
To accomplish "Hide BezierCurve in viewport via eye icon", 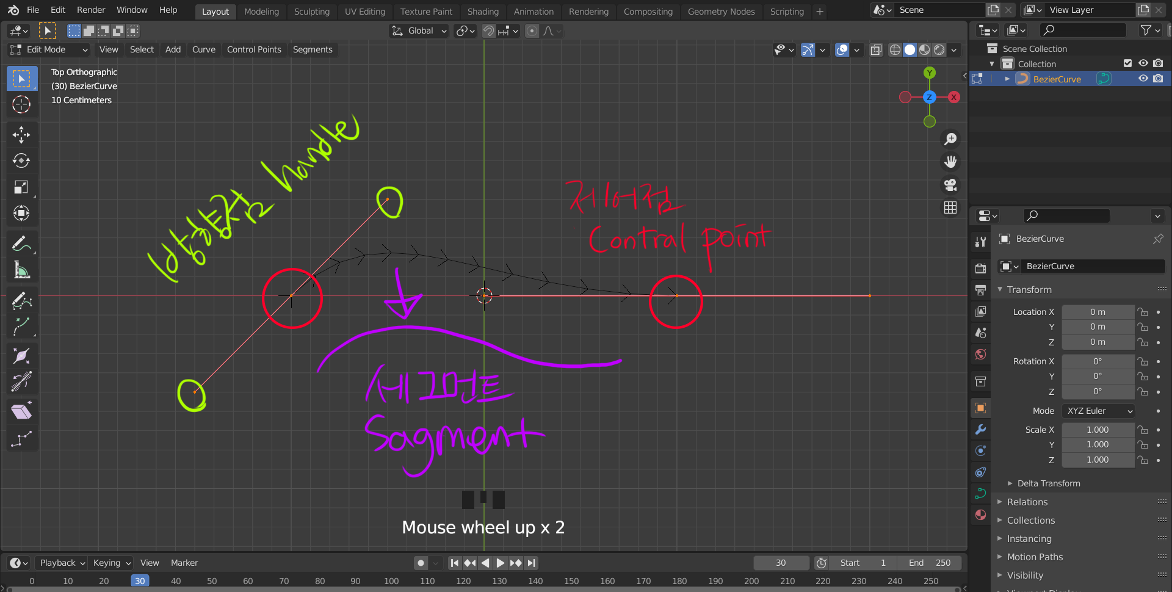I will coord(1143,79).
